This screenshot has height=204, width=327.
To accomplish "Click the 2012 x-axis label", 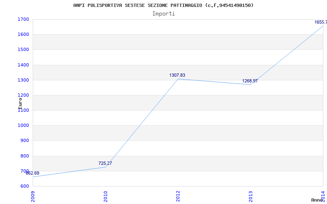I will [x=178, y=196].
